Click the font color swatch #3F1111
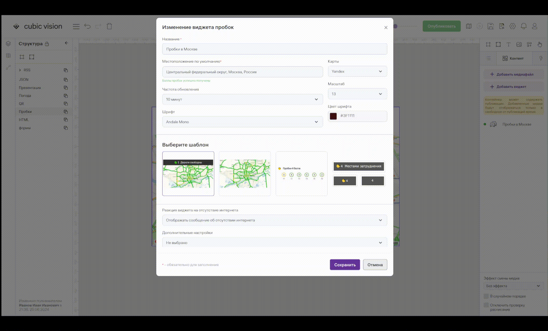Viewport: 548px width, 331px height. click(333, 116)
